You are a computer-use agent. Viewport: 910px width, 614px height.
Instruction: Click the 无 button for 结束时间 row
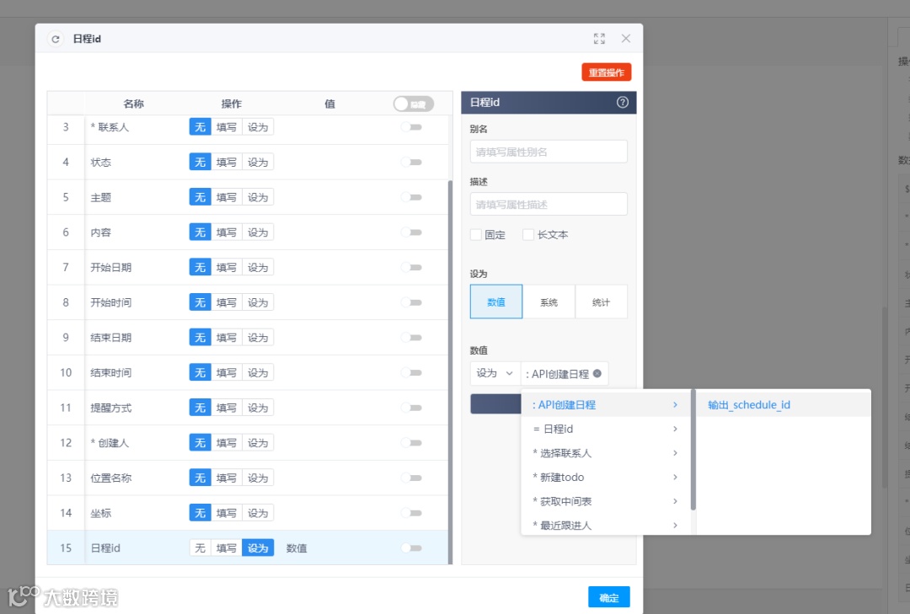[x=201, y=372]
